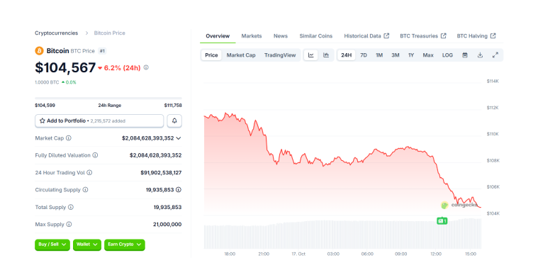Open Buy / Sell dropdown

(x=52, y=245)
